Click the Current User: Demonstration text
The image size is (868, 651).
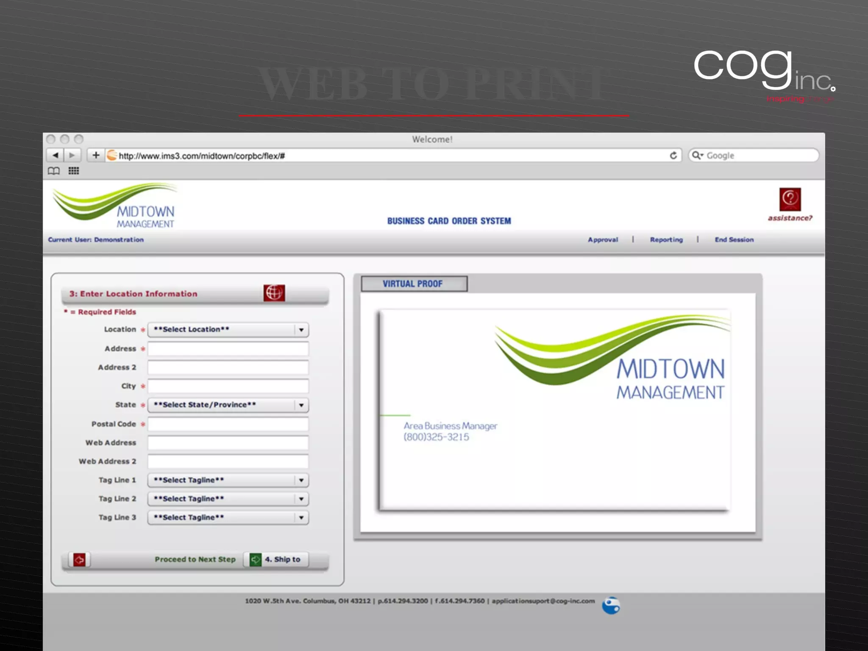coord(96,240)
